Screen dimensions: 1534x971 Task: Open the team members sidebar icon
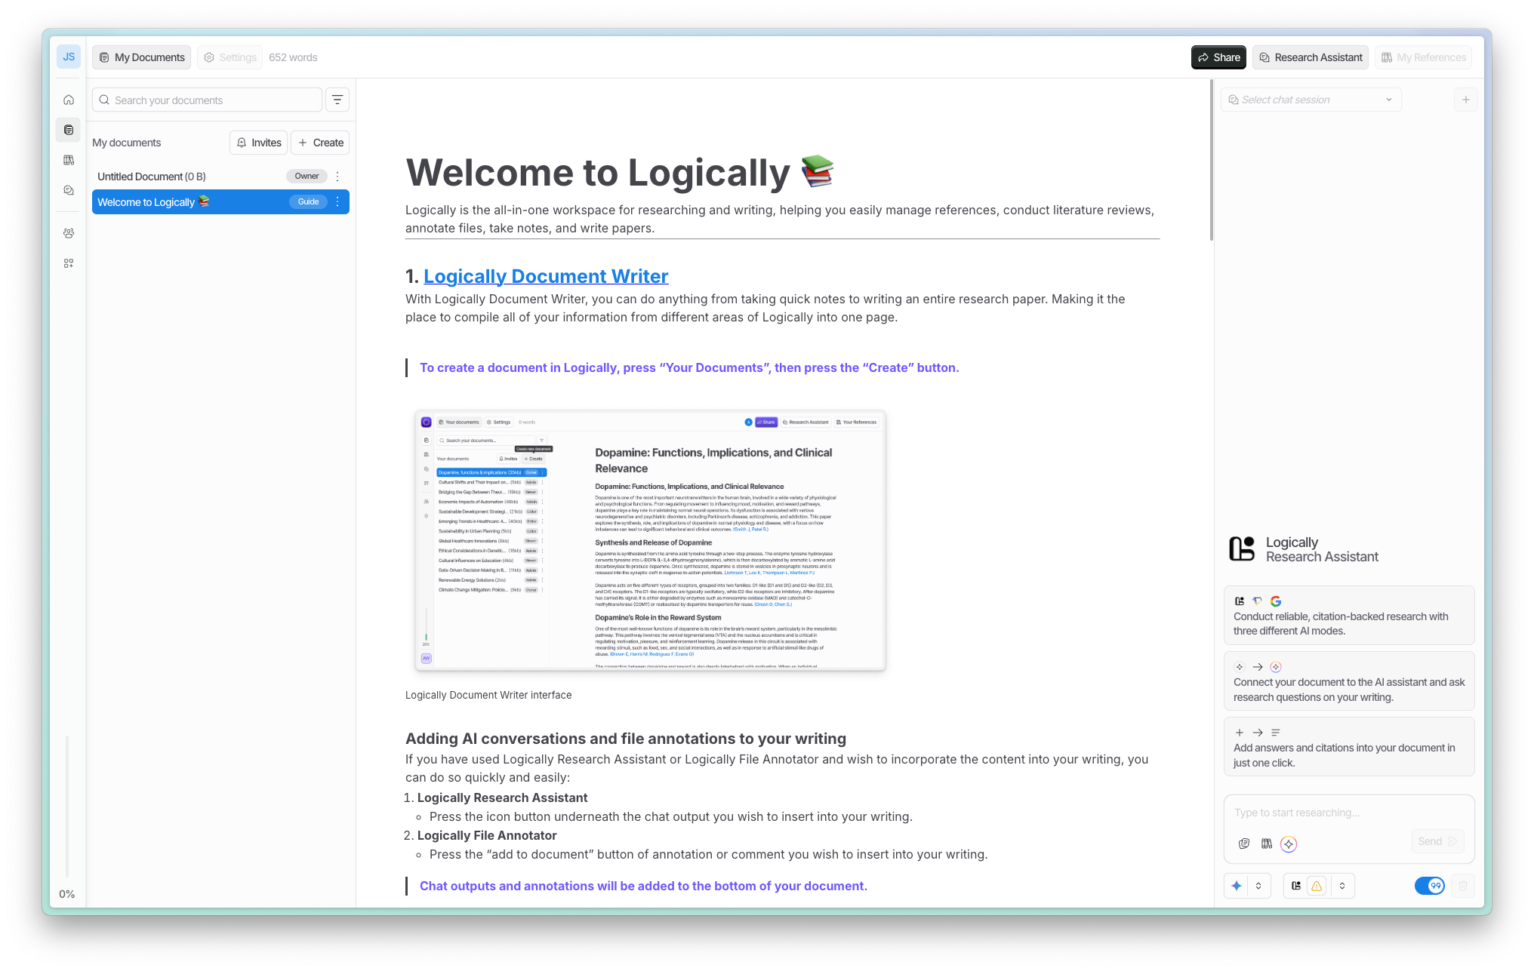tap(69, 233)
